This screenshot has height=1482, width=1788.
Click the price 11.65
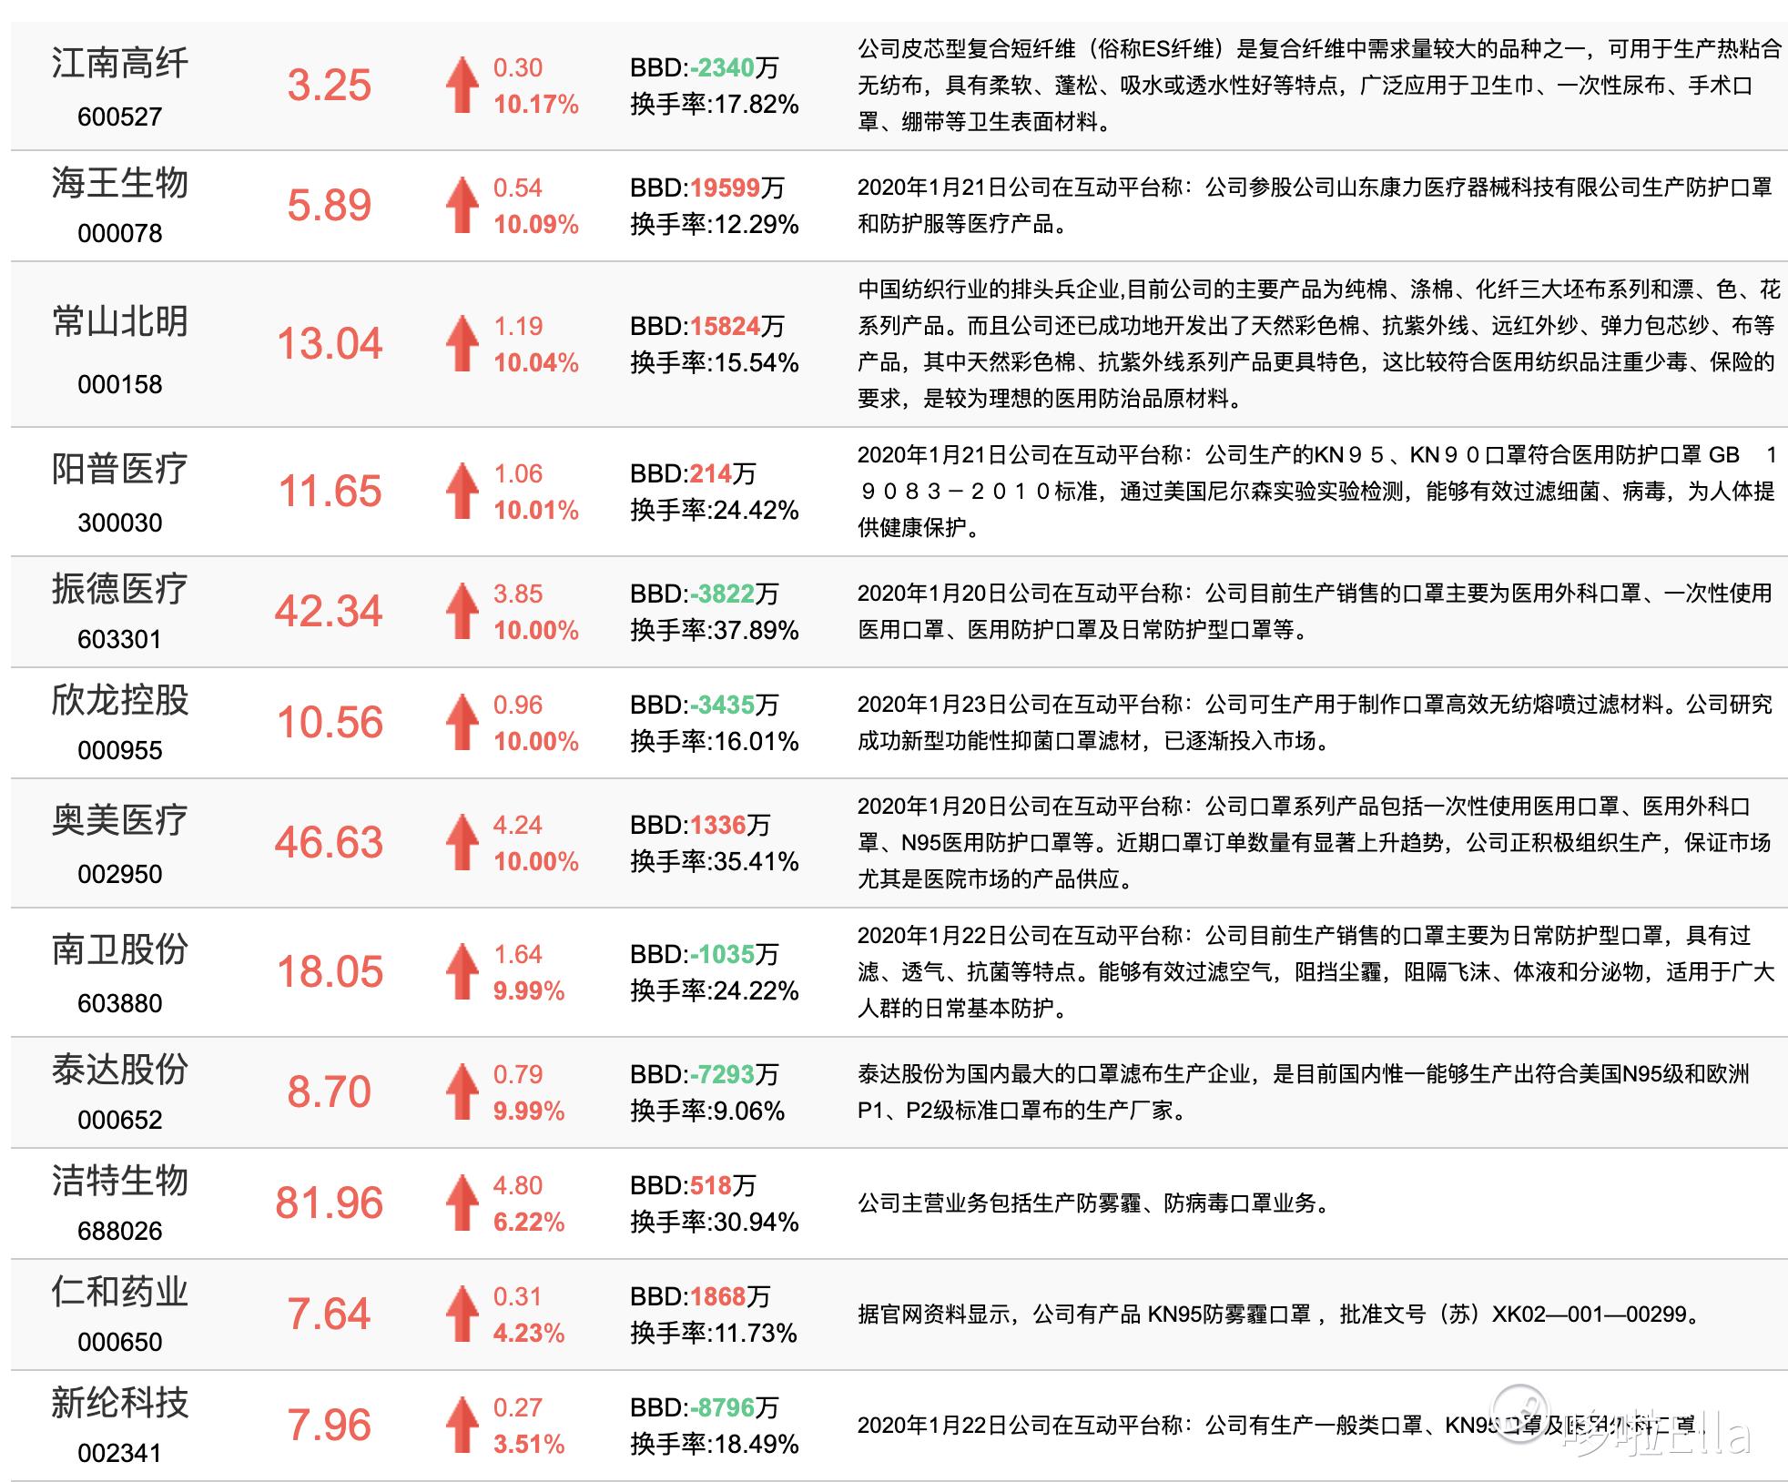pyautogui.click(x=330, y=491)
